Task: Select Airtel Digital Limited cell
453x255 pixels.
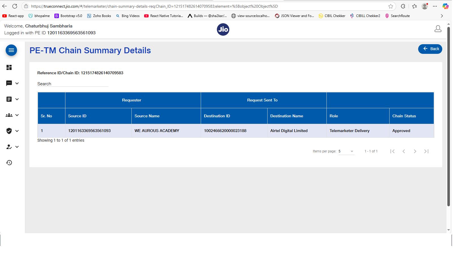Action: click(x=297, y=131)
